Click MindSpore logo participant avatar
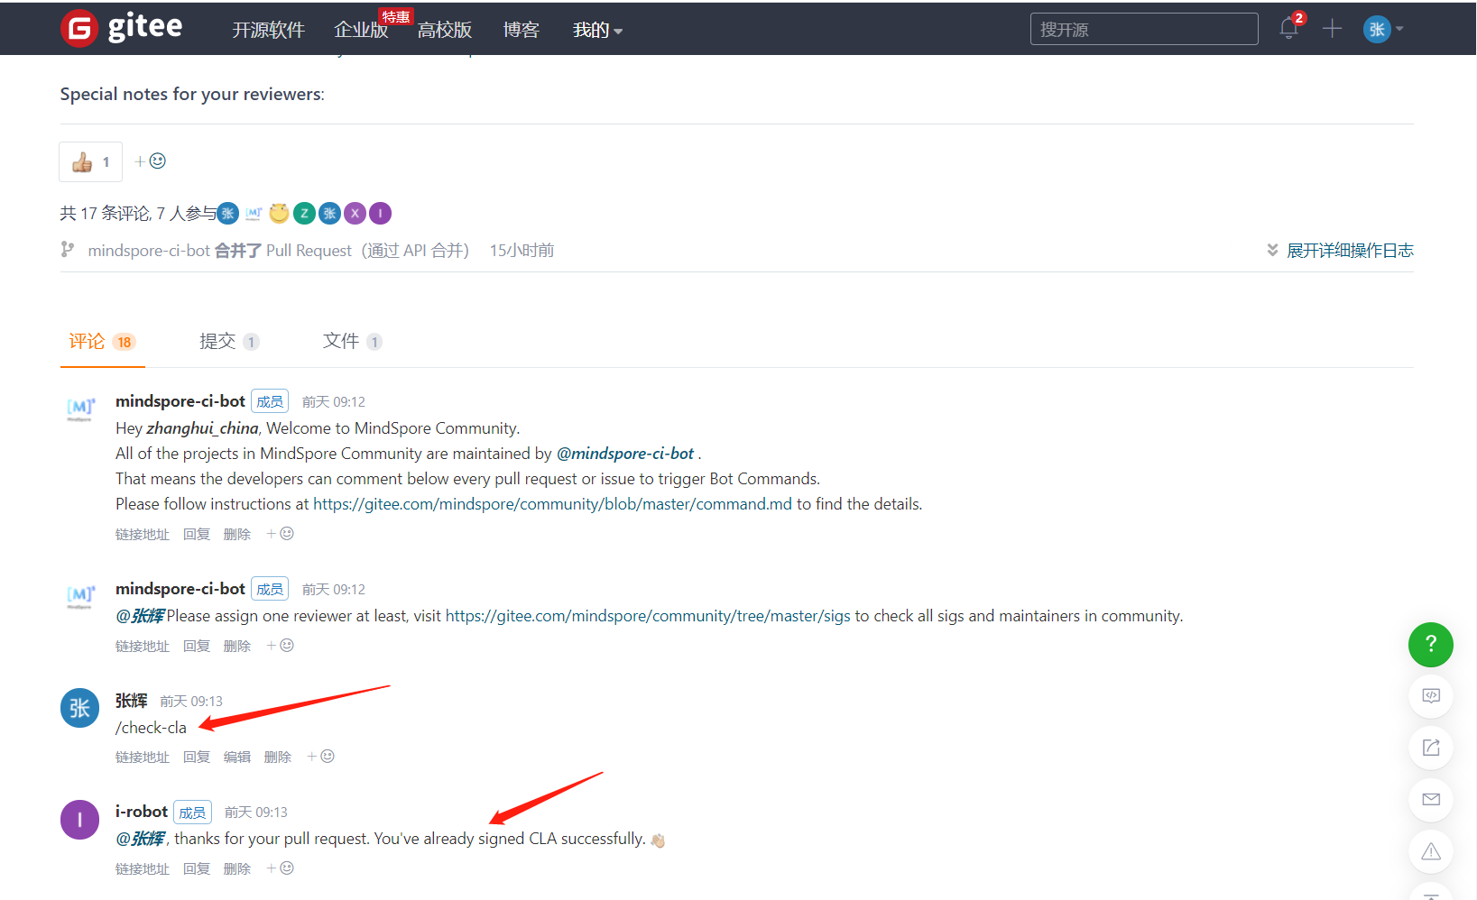 coord(254,214)
